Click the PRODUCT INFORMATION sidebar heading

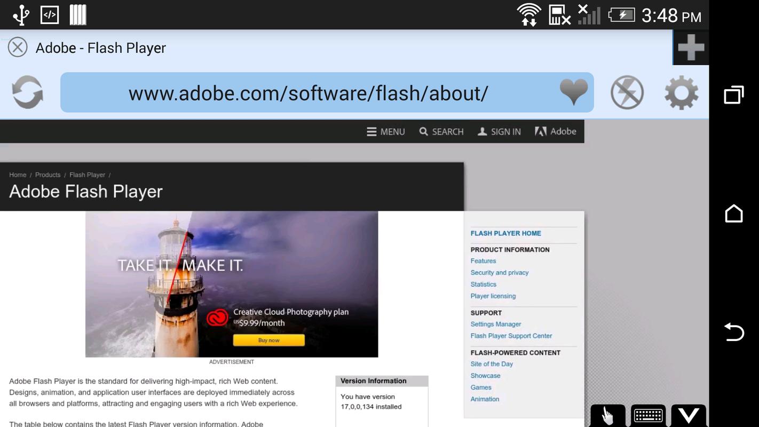pos(510,250)
